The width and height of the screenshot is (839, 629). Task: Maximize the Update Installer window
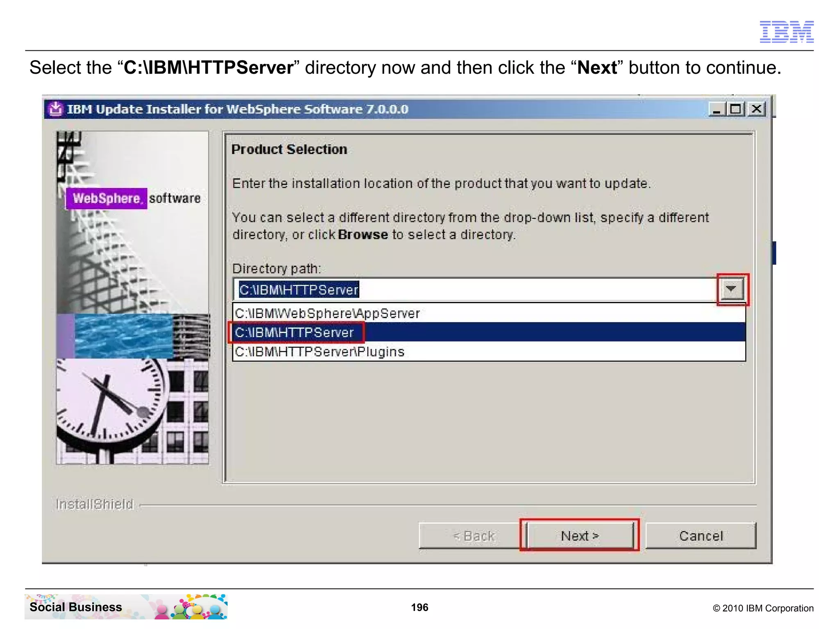point(736,109)
